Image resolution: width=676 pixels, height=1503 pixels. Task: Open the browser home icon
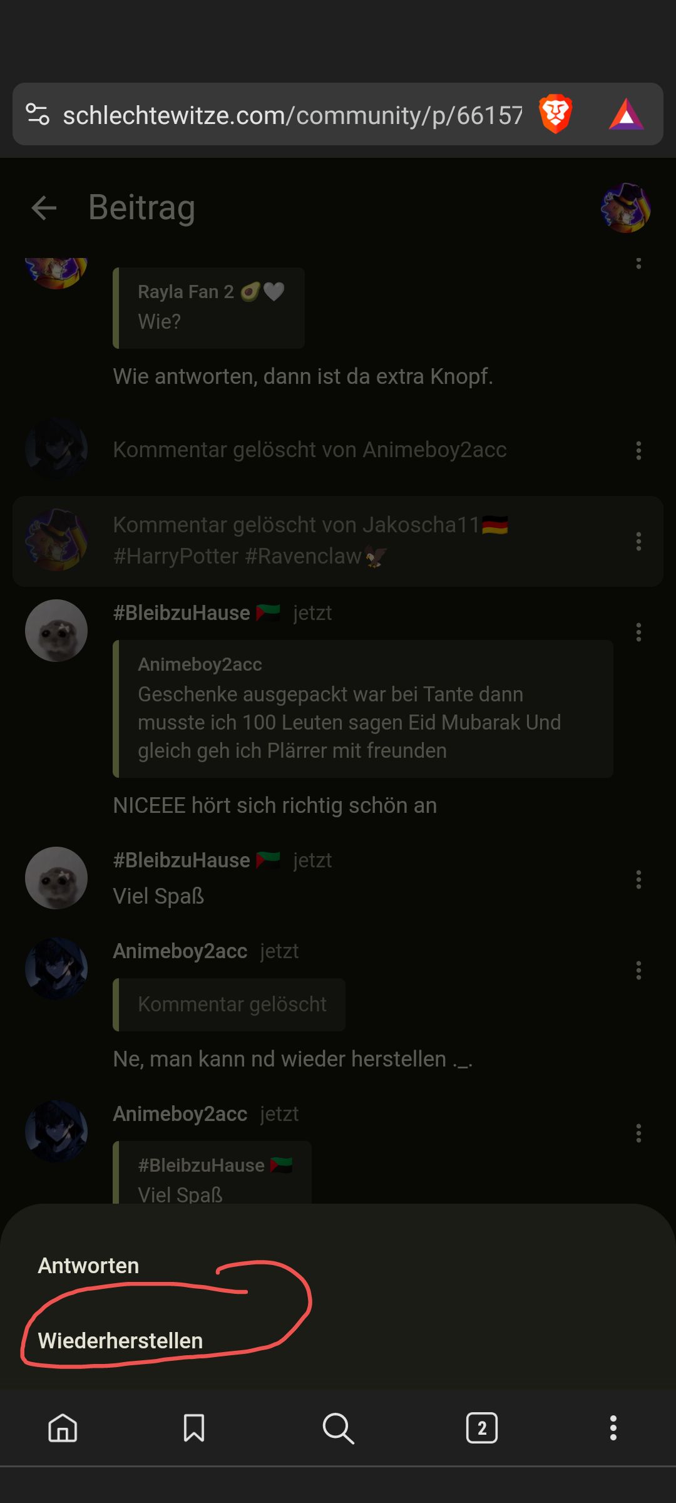[63, 1428]
